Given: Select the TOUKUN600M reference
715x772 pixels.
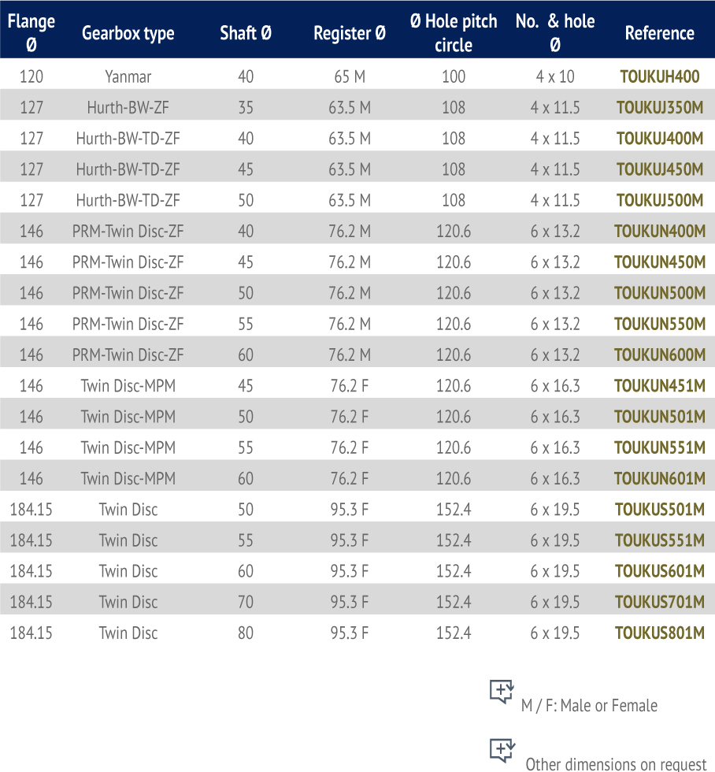Looking at the screenshot, I should (659, 355).
